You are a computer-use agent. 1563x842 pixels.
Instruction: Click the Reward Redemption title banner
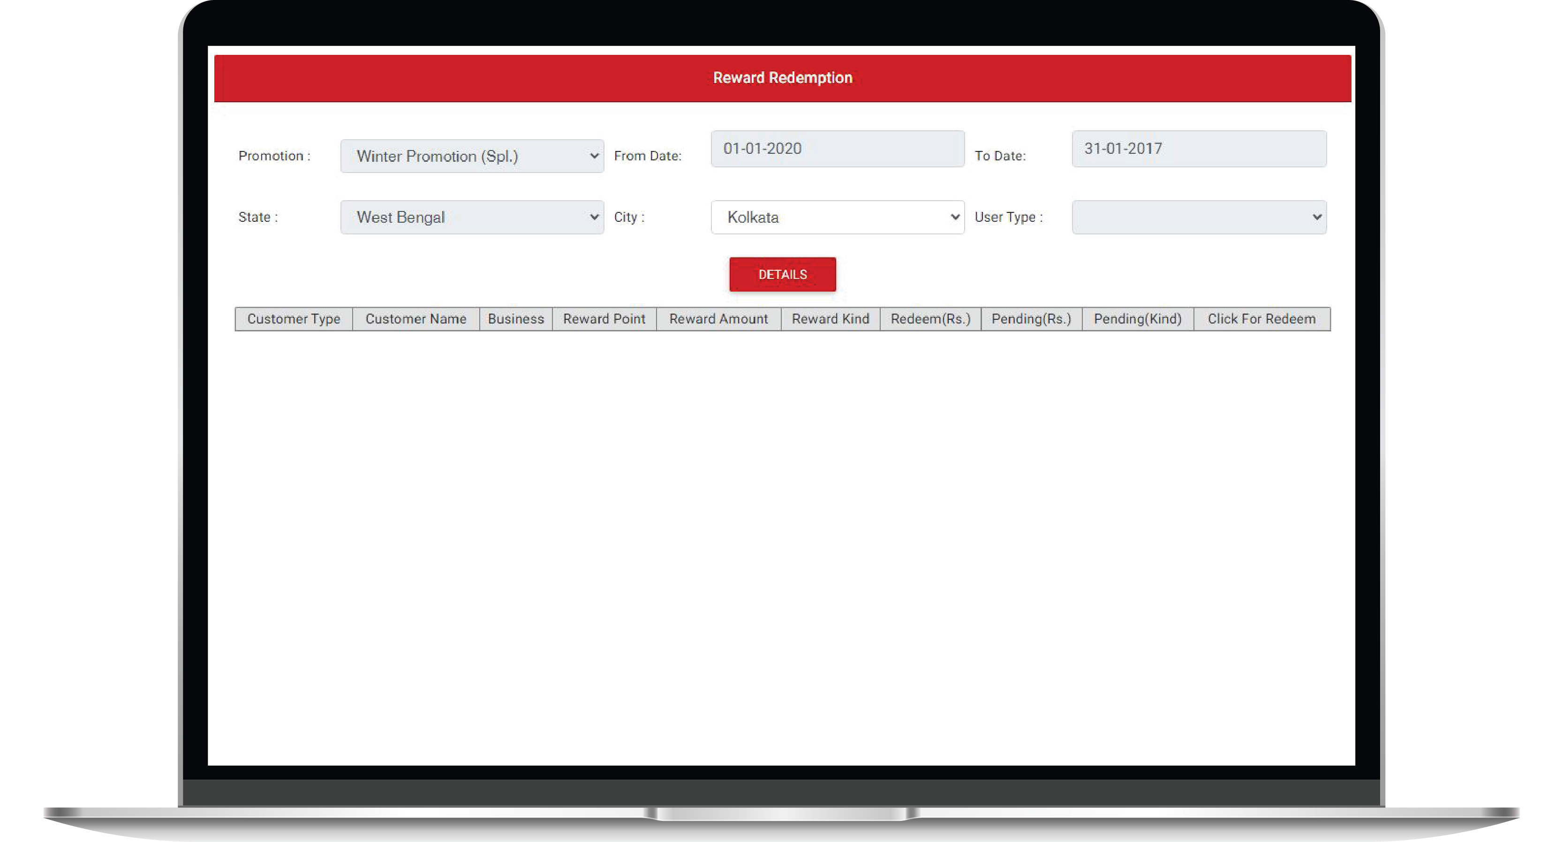[x=782, y=78]
